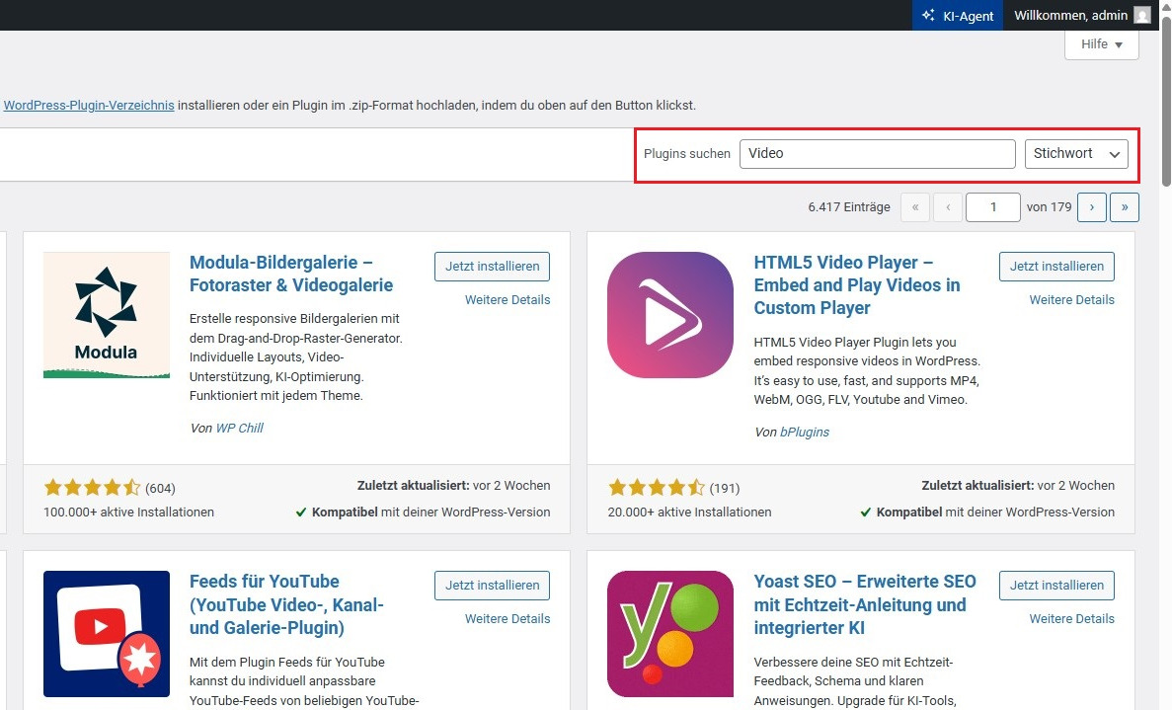The width and height of the screenshot is (1172, 710).
Task: Open the Feeds für YouTube title link
Action: coord(286,604)
